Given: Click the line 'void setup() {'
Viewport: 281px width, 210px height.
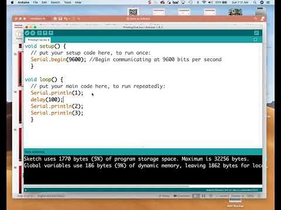Looking at the screenshot, I should 45,46.
